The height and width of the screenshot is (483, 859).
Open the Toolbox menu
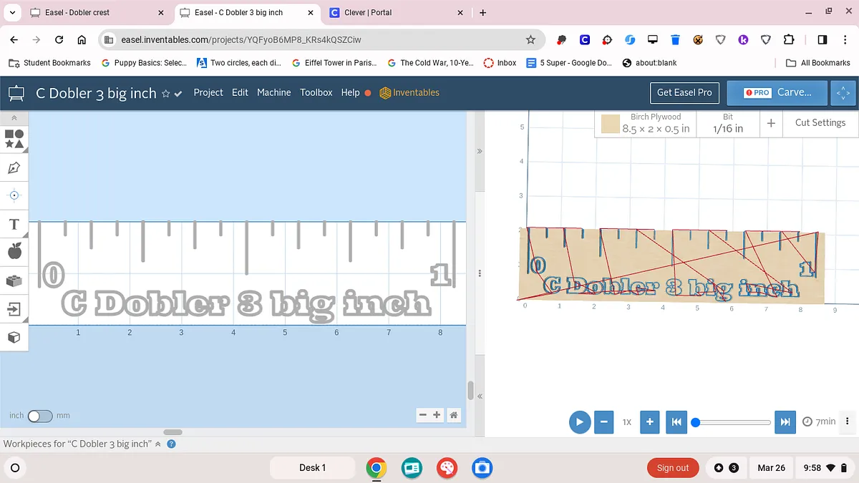[x=316, y=92]
